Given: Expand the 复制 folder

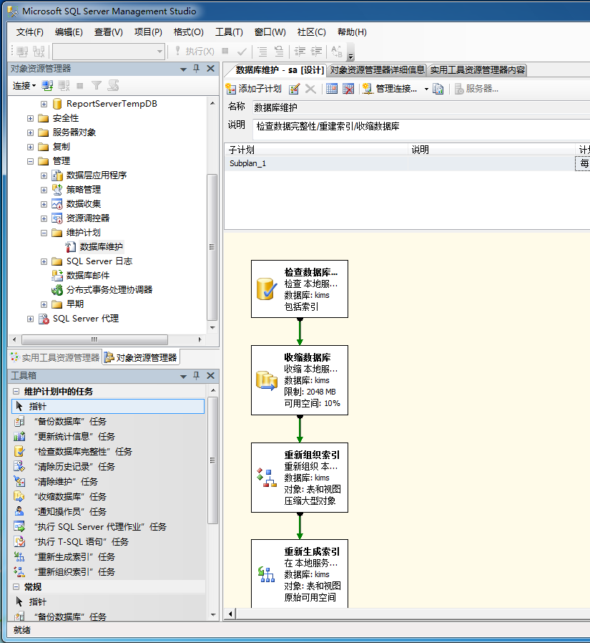Looking at the screenshot, I should [30, 148].
